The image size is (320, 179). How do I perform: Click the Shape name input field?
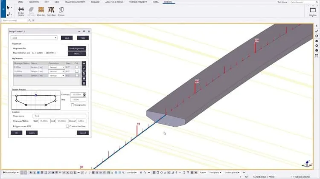click(59, 116)
